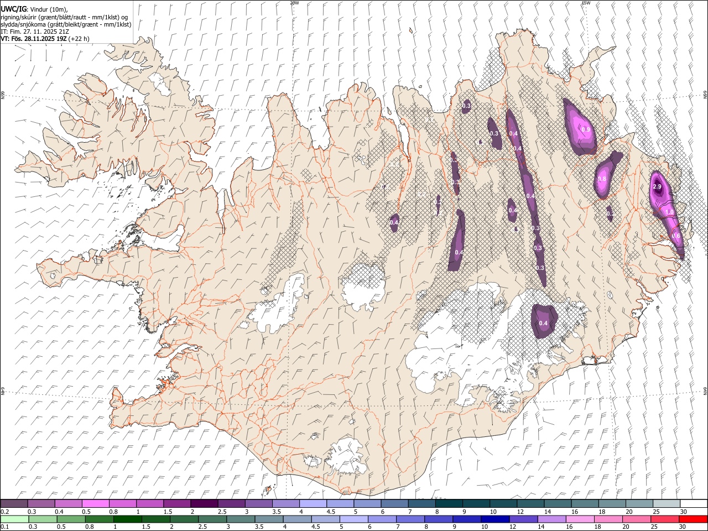This screenshot has width=708, height=531.
Task: Click the 'Vindur (10m)' header text
Action: click(x=48, y=9)
